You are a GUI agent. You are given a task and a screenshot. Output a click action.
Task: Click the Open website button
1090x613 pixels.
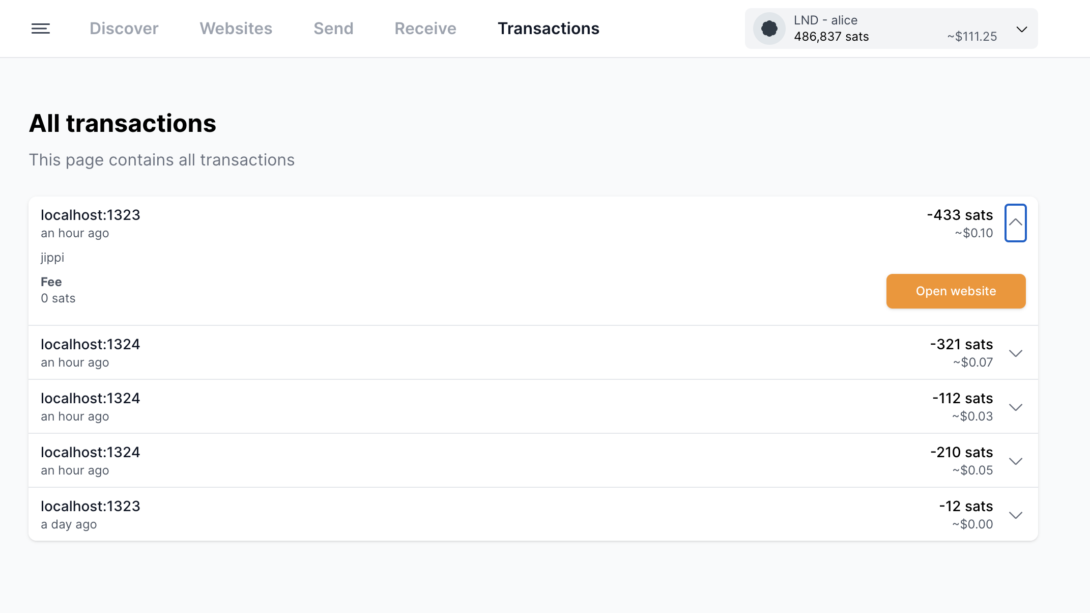(x=956, y=291)
